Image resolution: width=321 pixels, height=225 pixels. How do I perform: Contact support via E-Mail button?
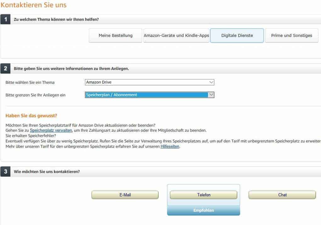click(x=125, y=195)
